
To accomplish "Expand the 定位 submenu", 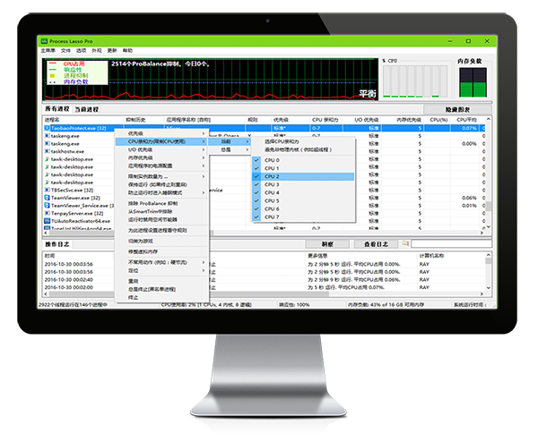I will [x=161, y=270].
